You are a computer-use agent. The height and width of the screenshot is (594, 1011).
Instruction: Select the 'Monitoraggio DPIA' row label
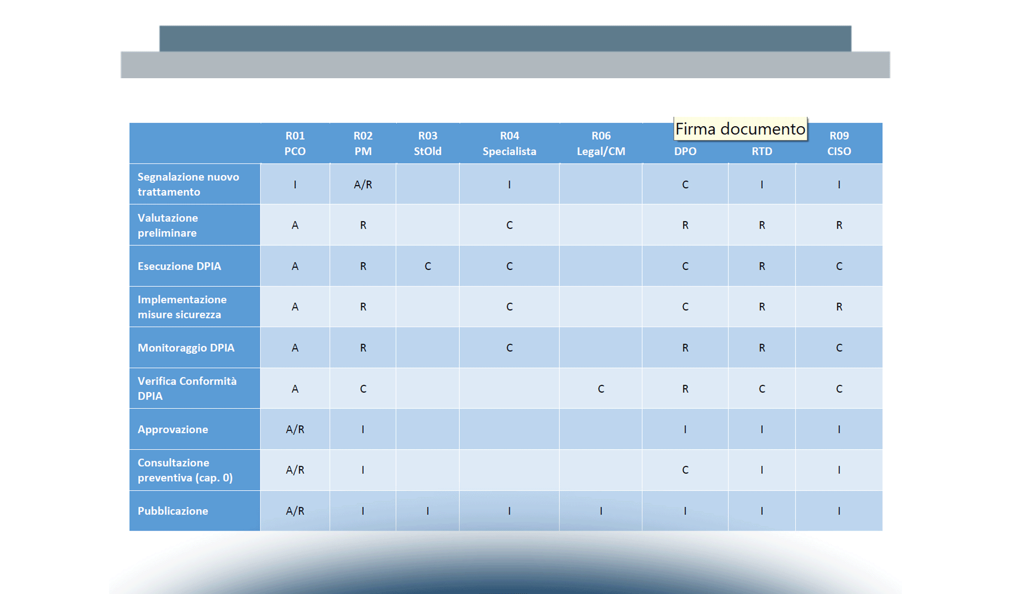coord(194,347)
